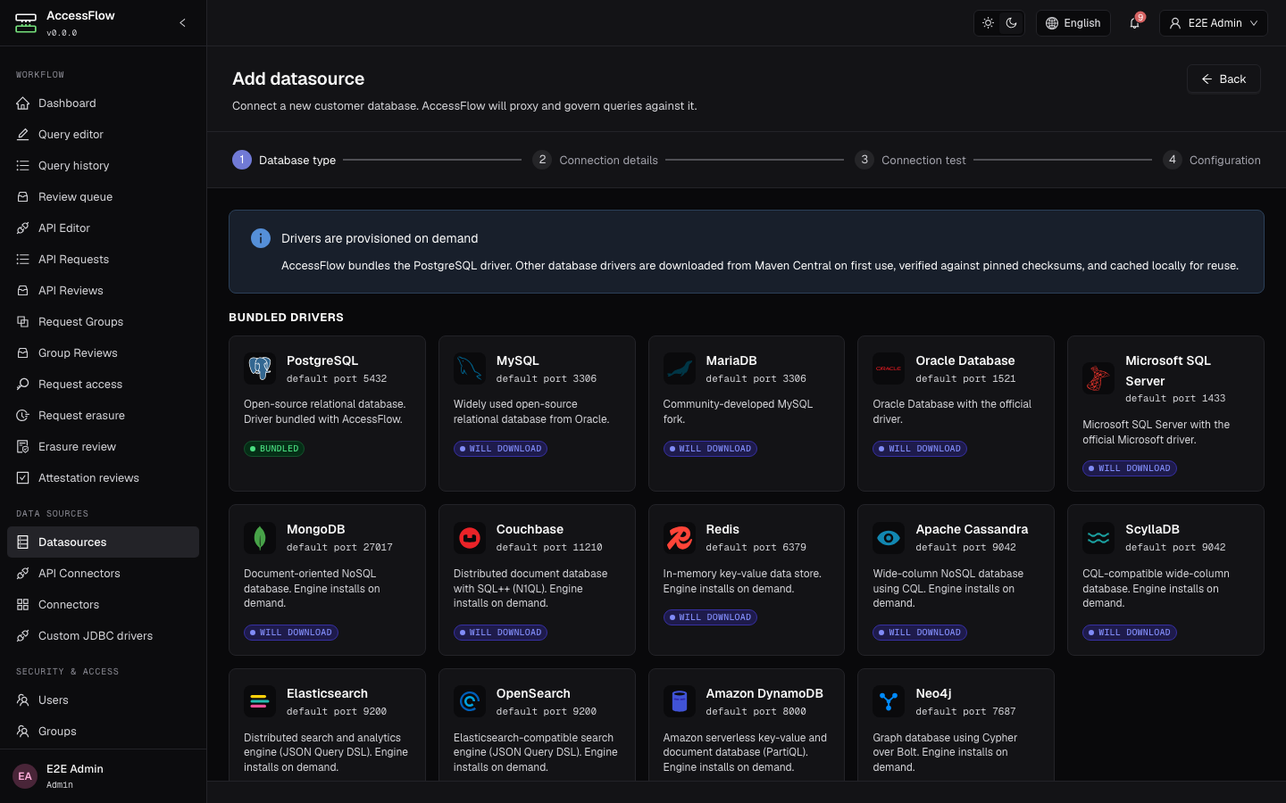Switch to light theme sun icon

click(988, 23)
